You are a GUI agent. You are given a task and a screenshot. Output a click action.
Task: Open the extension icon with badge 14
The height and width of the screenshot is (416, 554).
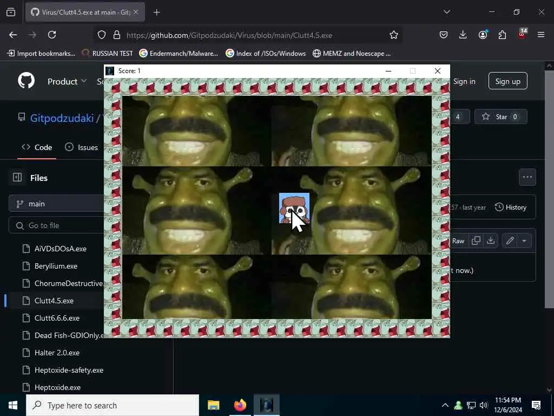(522, 34)
